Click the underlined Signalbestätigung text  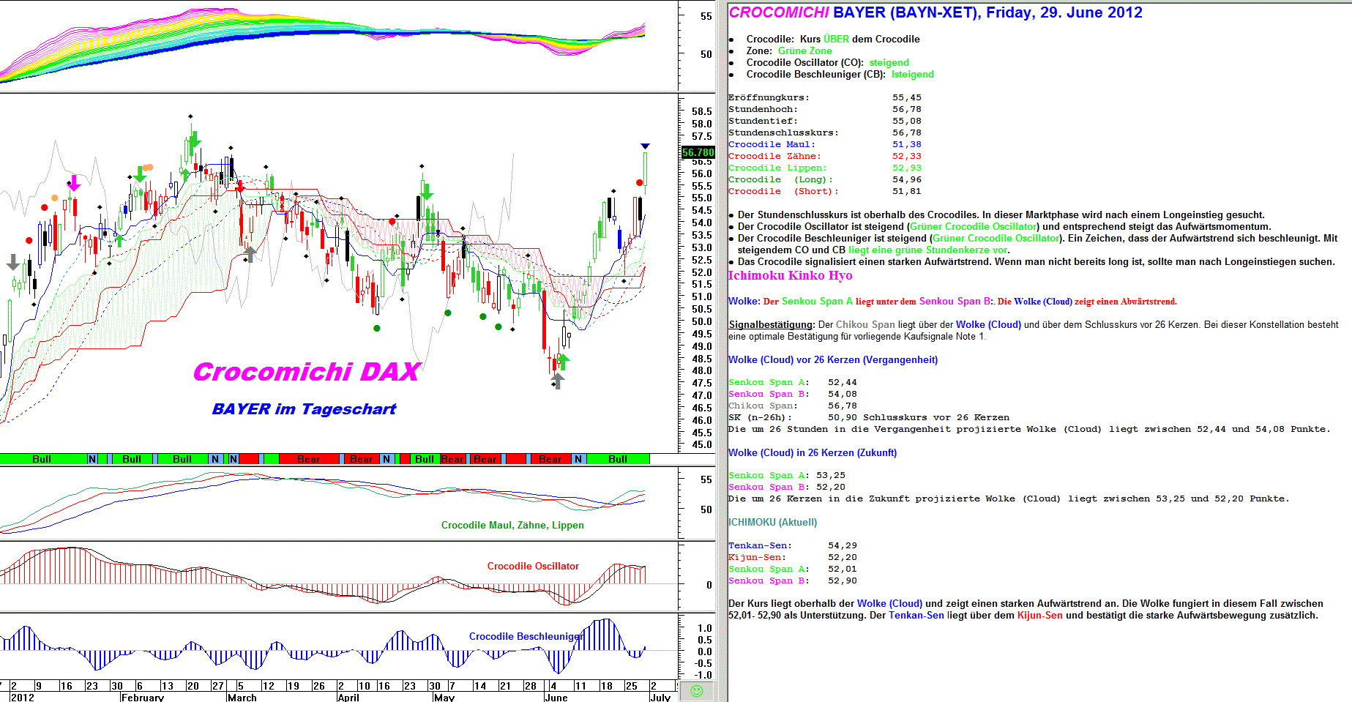771,324
